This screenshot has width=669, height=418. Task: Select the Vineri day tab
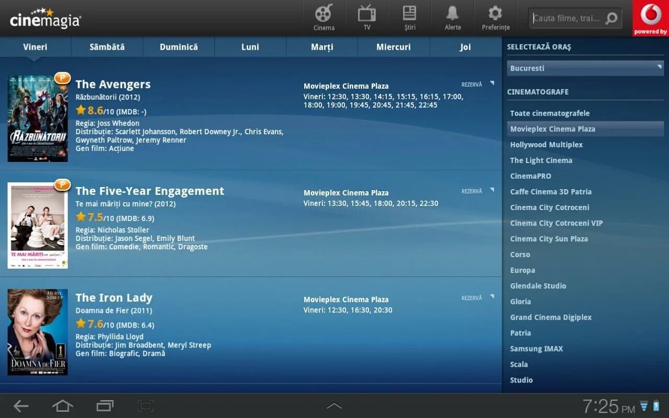(35, 47)
